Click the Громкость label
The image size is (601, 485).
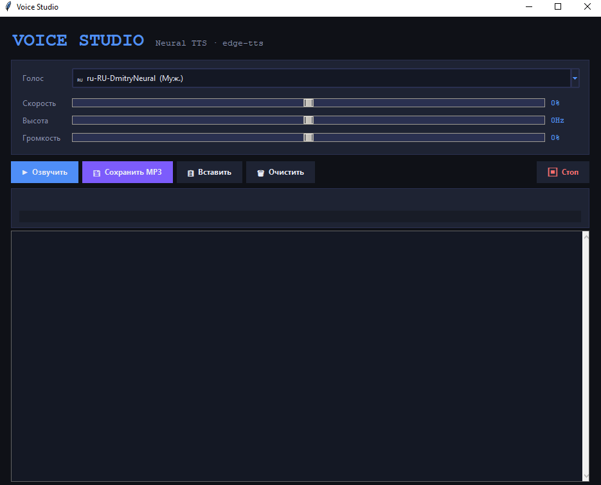[x=41, y=138]
